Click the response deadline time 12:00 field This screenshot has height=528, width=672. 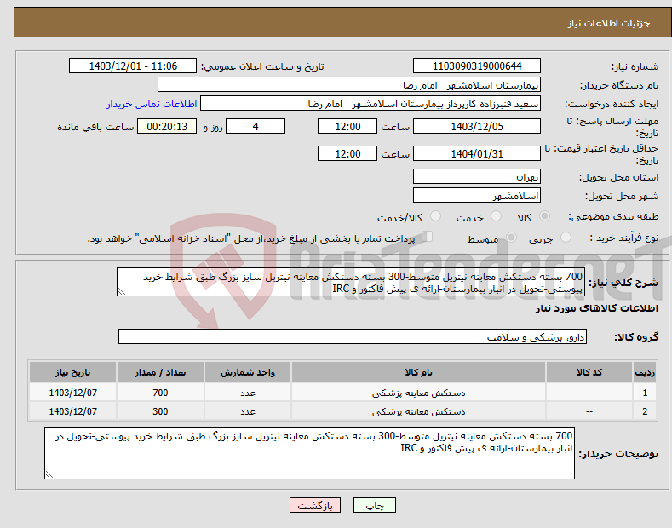coord(347,126)
